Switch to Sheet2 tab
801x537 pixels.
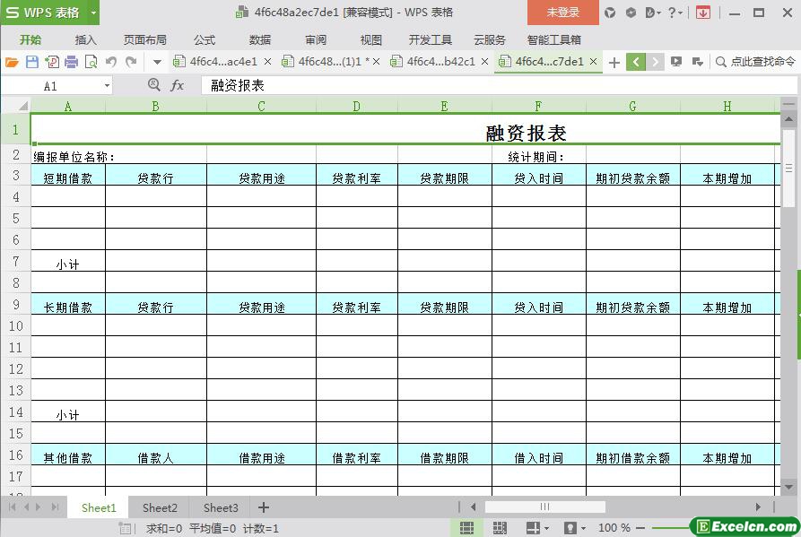coord(160,508)
